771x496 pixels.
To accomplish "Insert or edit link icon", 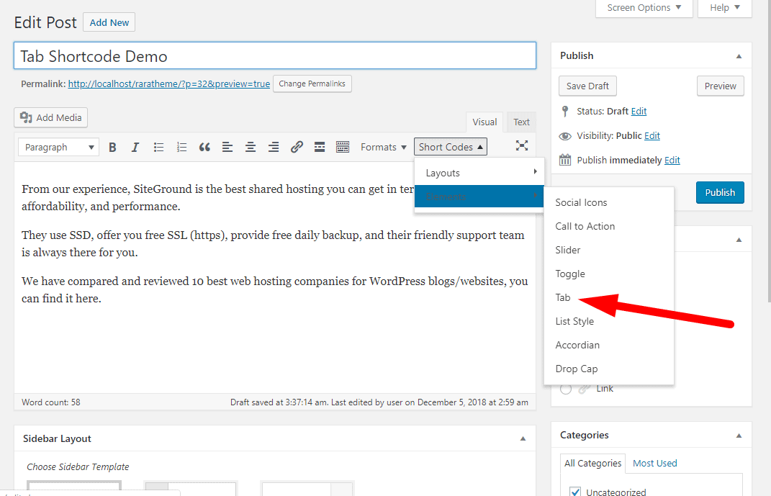I will (297, 147).
